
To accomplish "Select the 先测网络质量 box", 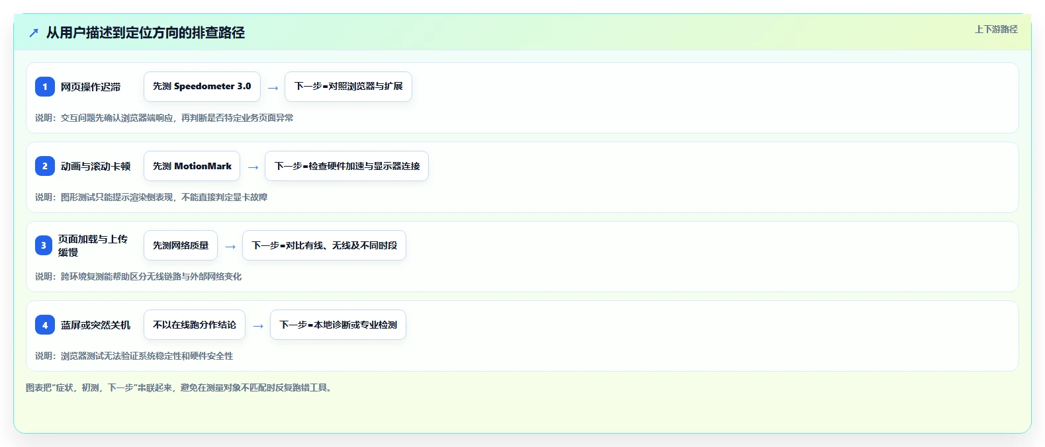I will pyautogui.click(x=181, y=245).
